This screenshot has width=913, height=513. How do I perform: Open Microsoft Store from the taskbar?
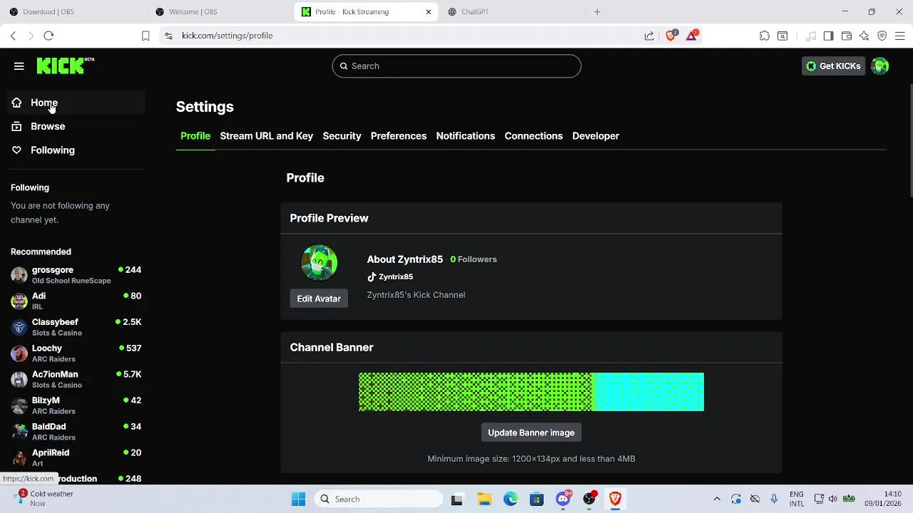(536, 499)
